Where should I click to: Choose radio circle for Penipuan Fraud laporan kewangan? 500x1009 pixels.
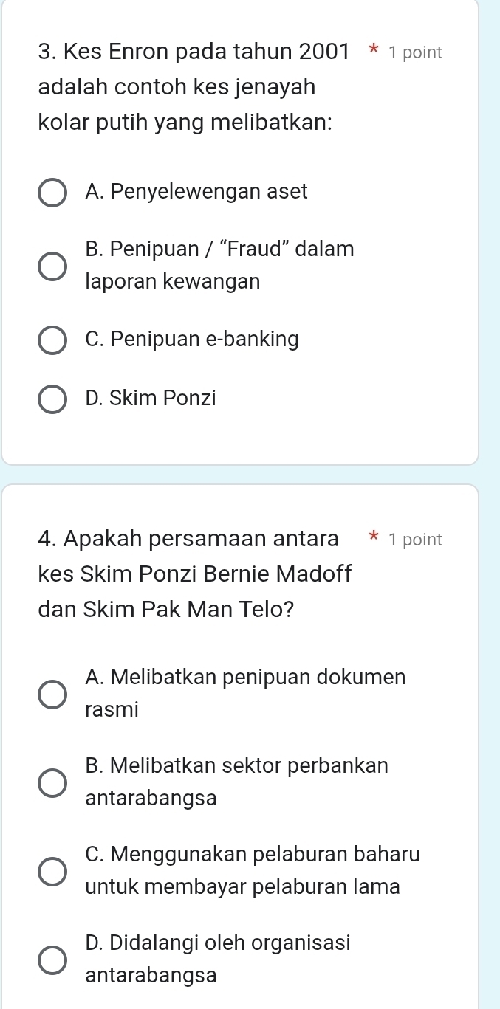coord(52,266)
